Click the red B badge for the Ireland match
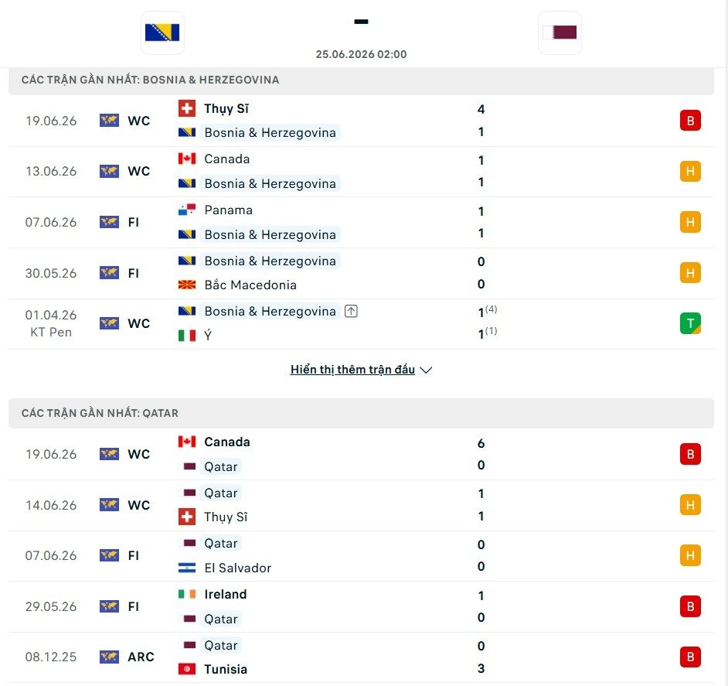Image resolution: width=728 pixels, height=686 pixels. pos(690,606)
